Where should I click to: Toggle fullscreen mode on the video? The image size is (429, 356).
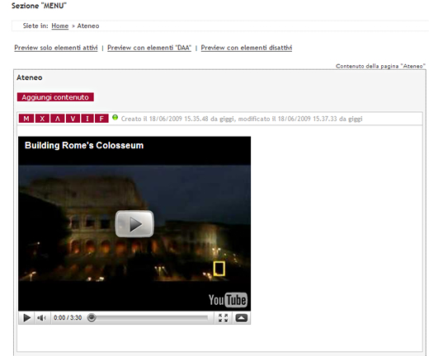click(x=223, y=318)
